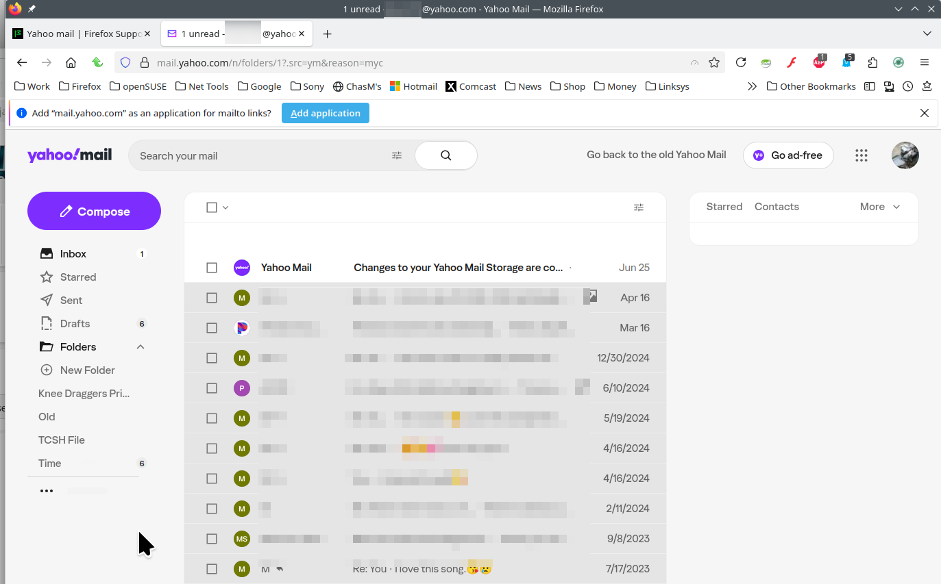Open the list all tabs dropdown
Screen dimensions: 941x584
coord(927,34)
